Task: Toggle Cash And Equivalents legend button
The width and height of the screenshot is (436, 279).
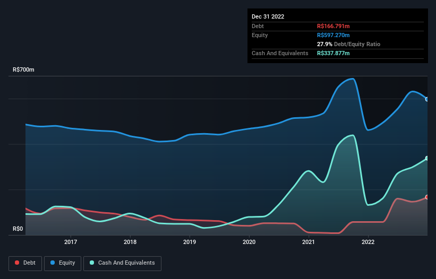Action: click(x=122, y=263)
